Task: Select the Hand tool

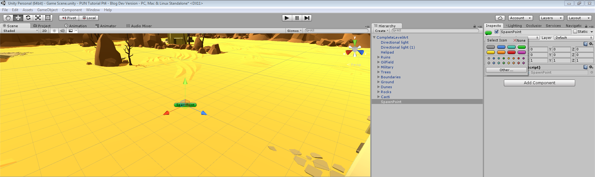Action: 8,18
